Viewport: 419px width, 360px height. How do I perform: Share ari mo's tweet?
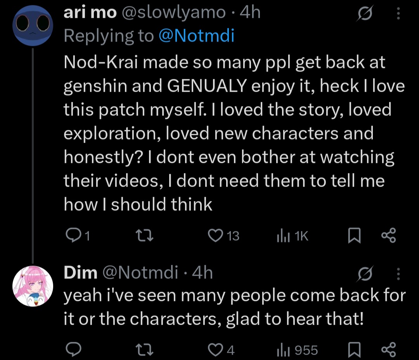point(388,236)
